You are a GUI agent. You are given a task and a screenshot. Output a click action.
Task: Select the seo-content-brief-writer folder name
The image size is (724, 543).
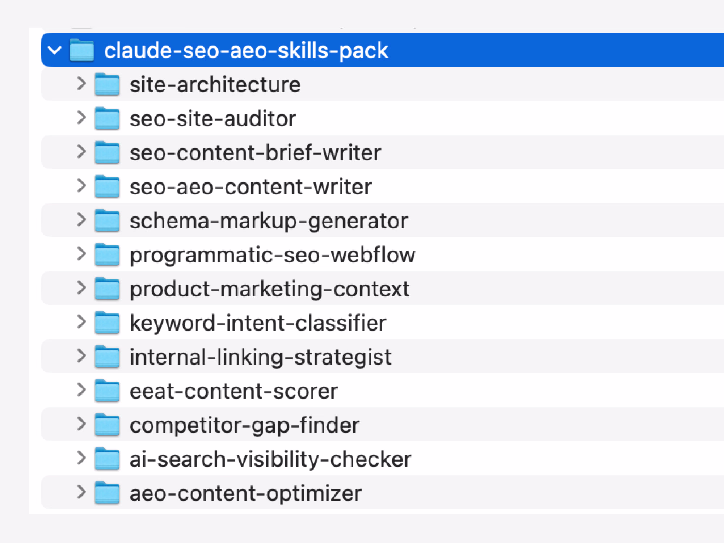[255, 153]
